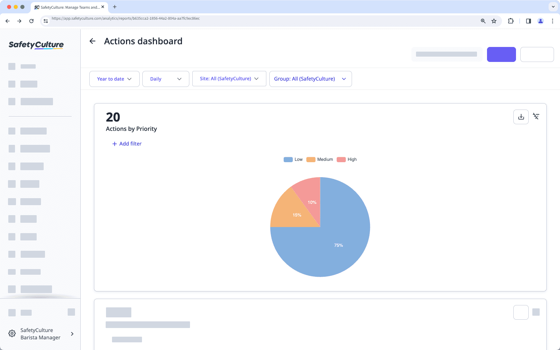Switch to the SafetyCulture browser tab
Viewport: 560px width, 350px height.
(67, 7)
